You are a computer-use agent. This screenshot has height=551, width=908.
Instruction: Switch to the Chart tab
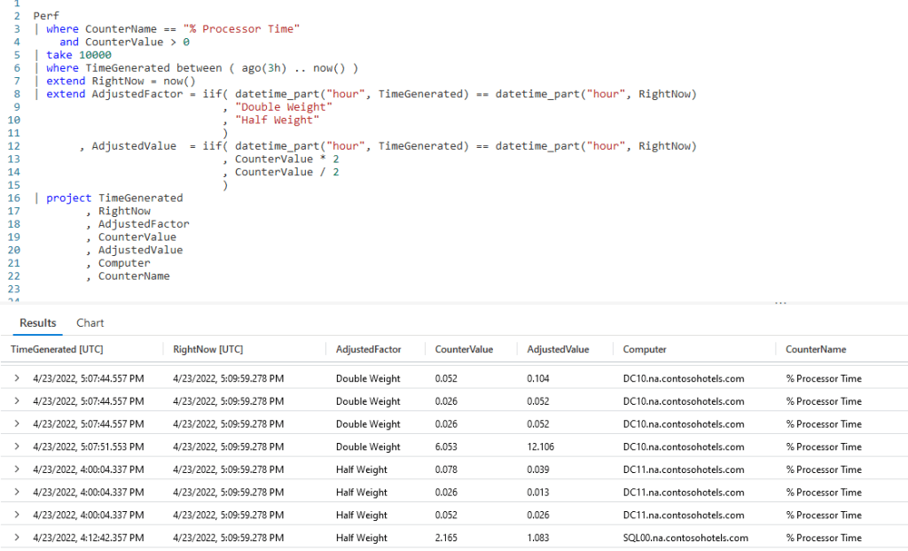90,323
